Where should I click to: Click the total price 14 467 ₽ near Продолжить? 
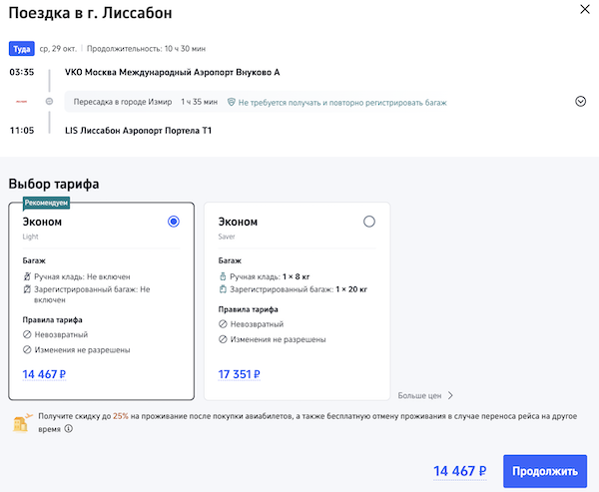tap(459, 471)
